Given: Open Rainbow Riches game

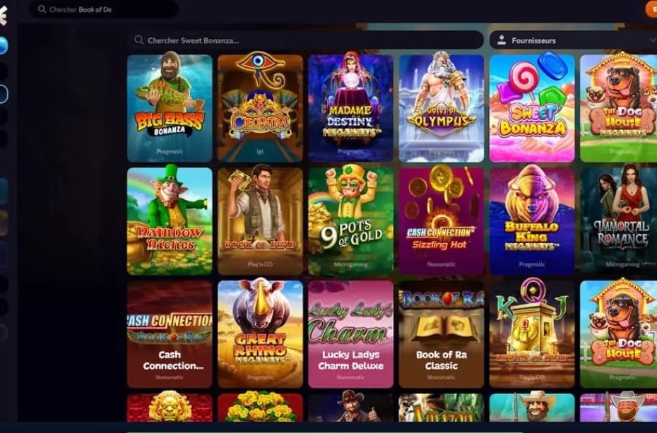Looking at the screenshot, I should [170, 221].
